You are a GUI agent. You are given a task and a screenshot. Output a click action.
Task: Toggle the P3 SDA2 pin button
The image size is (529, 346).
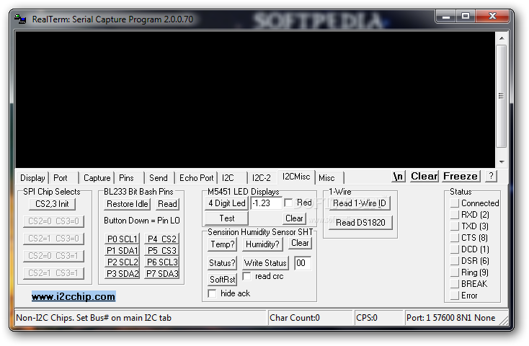pyautogui.click(x=123, y=273)
